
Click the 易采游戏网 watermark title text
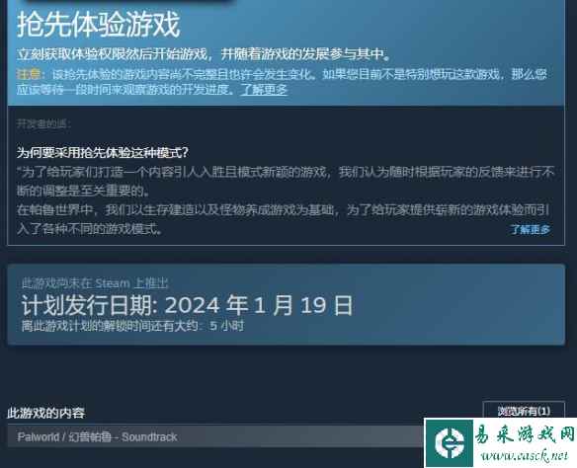pos(525,434)
